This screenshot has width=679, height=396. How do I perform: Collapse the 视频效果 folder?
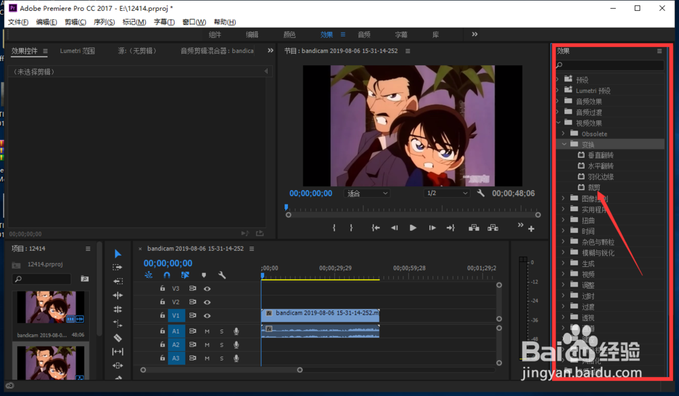point(559,123)
